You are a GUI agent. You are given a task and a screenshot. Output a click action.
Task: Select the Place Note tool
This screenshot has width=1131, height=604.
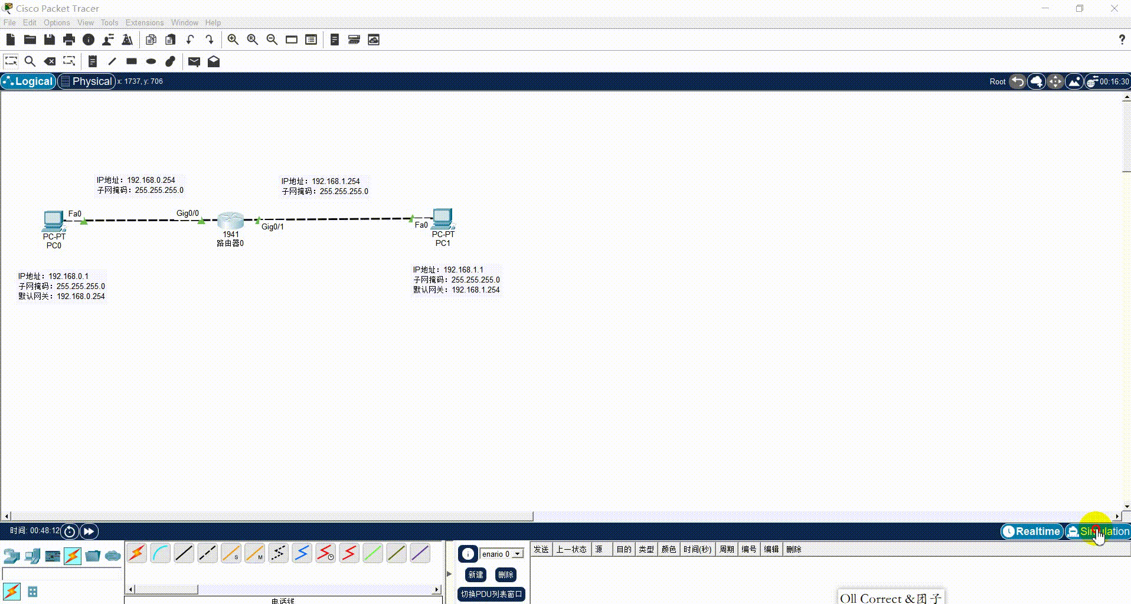click(93, 61)
